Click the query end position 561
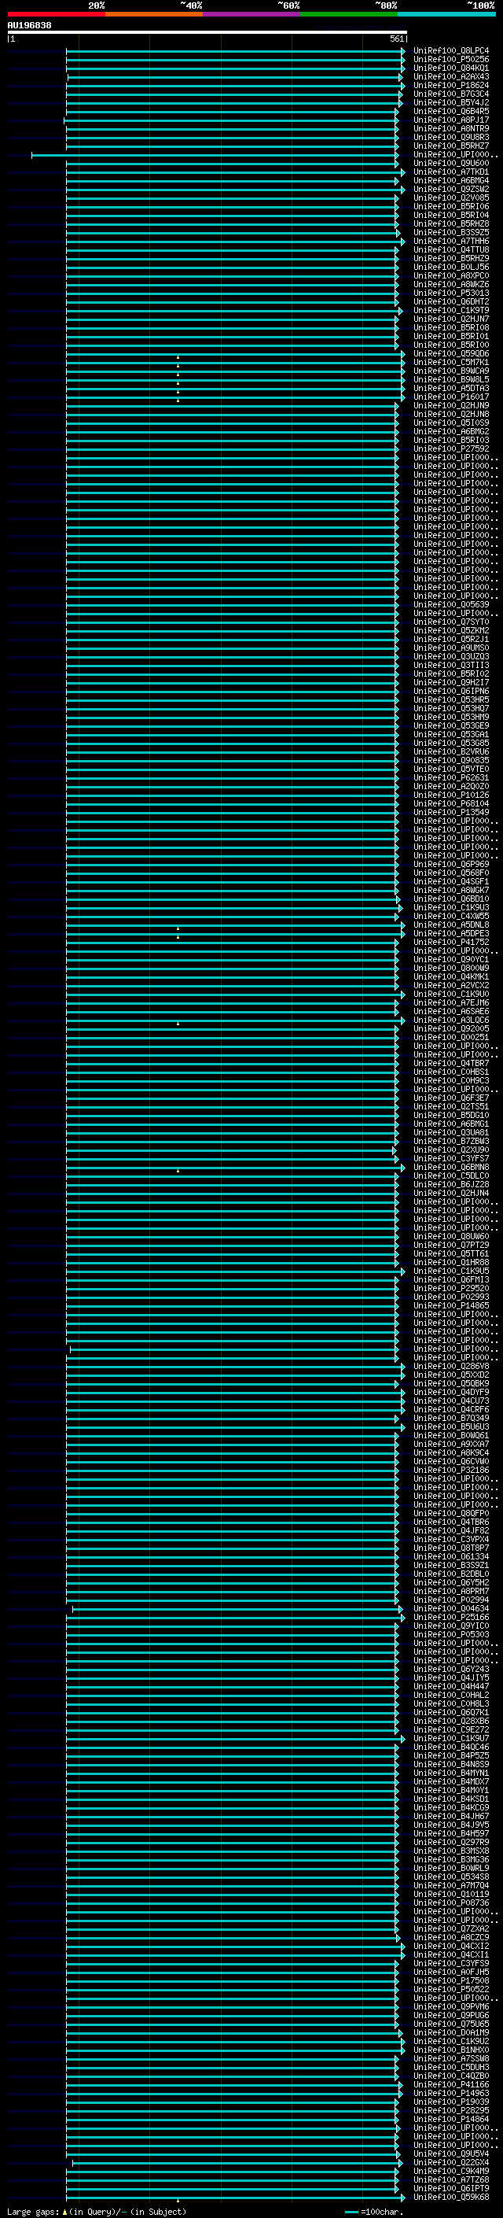 pyautogui.click(x=396, y=39)
